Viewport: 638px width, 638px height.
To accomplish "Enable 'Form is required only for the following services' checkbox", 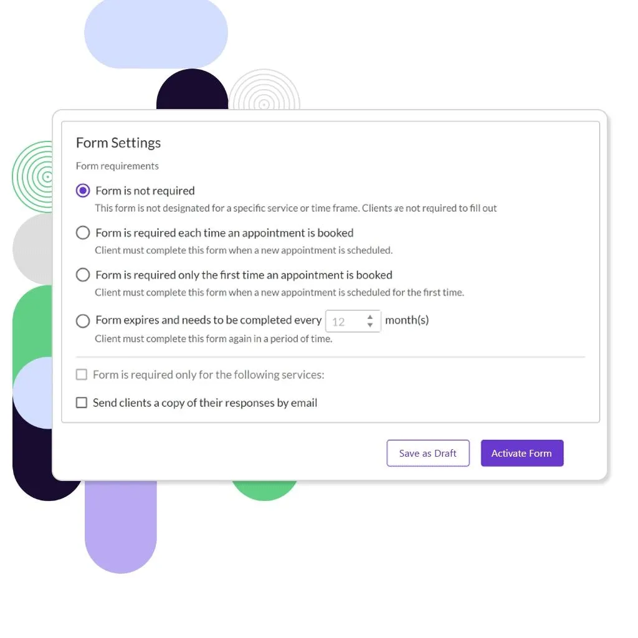I will 81,375.
